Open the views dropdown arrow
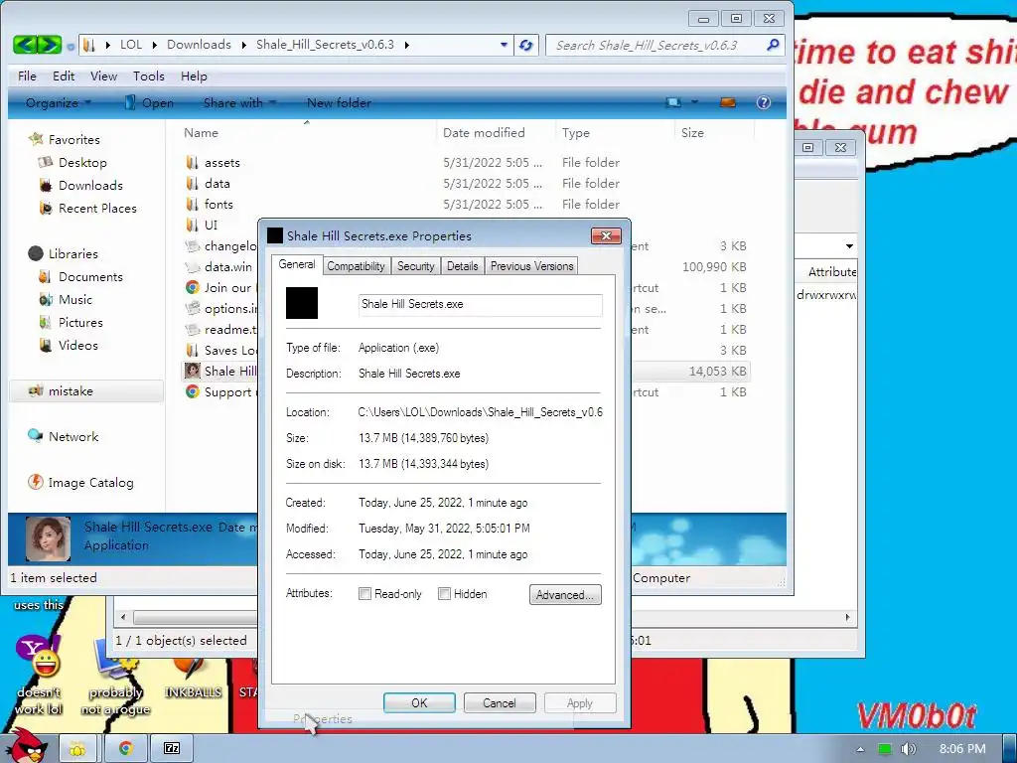Viewport: 1017px width, 763px height. coord(694,102)
